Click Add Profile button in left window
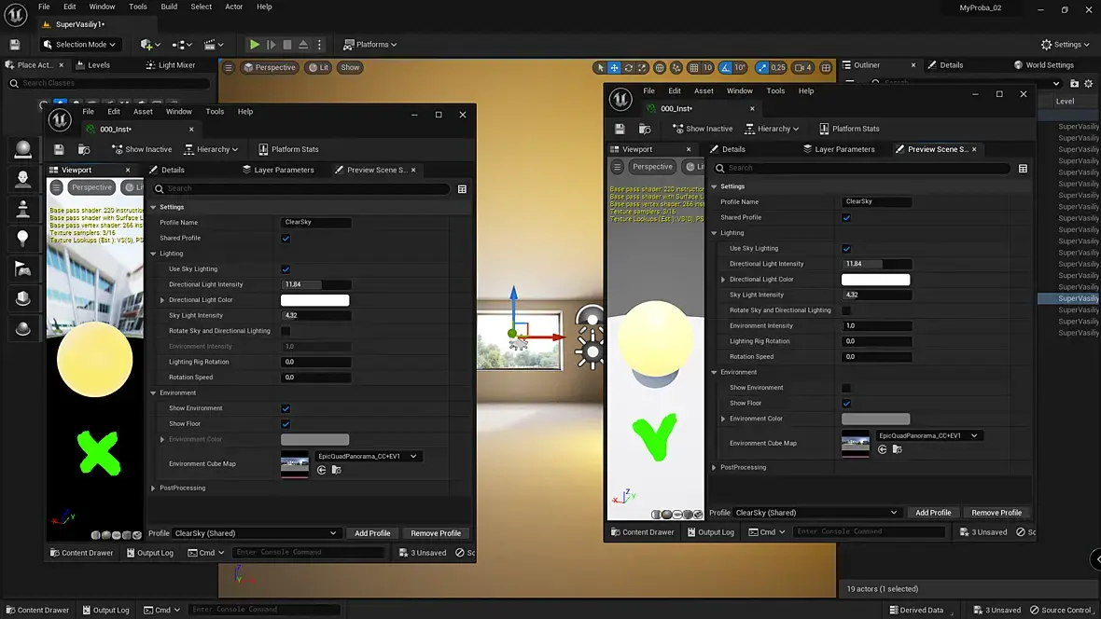1101x619 pixels. 372,533
